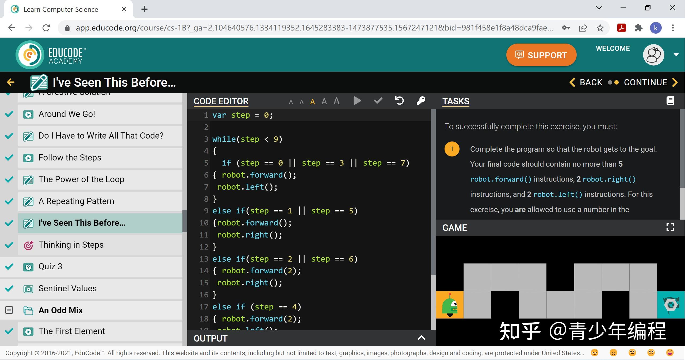685x360 pixels.
Task: Rate with the neutral emoji face
Action: point(632,353)
